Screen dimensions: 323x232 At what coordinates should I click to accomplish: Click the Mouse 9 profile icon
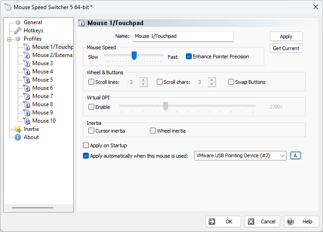coord(26,113)
